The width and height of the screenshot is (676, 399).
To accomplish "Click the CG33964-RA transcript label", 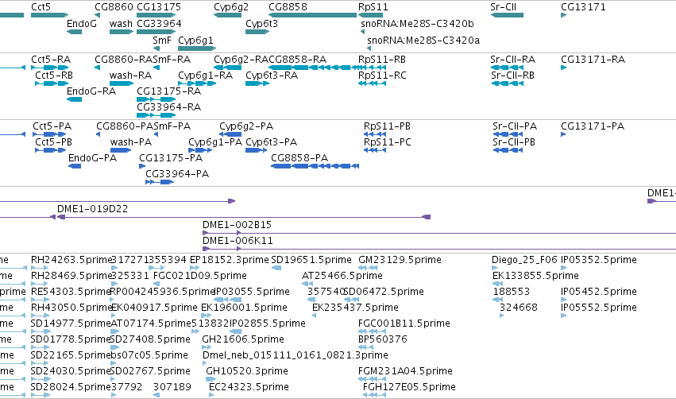I will (168, 107).
